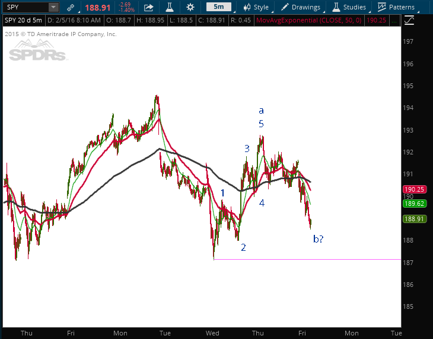Screen dimensions: 433x339
Task: Click the D: 2/5/16 8:10 AM readout
Action: point(74,20)
